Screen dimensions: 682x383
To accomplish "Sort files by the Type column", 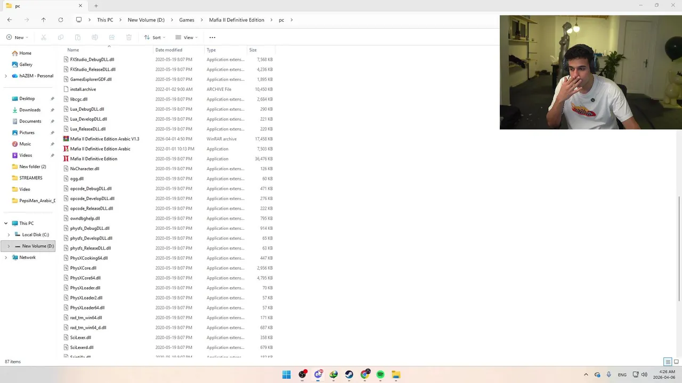I will (x=211, y=50).
